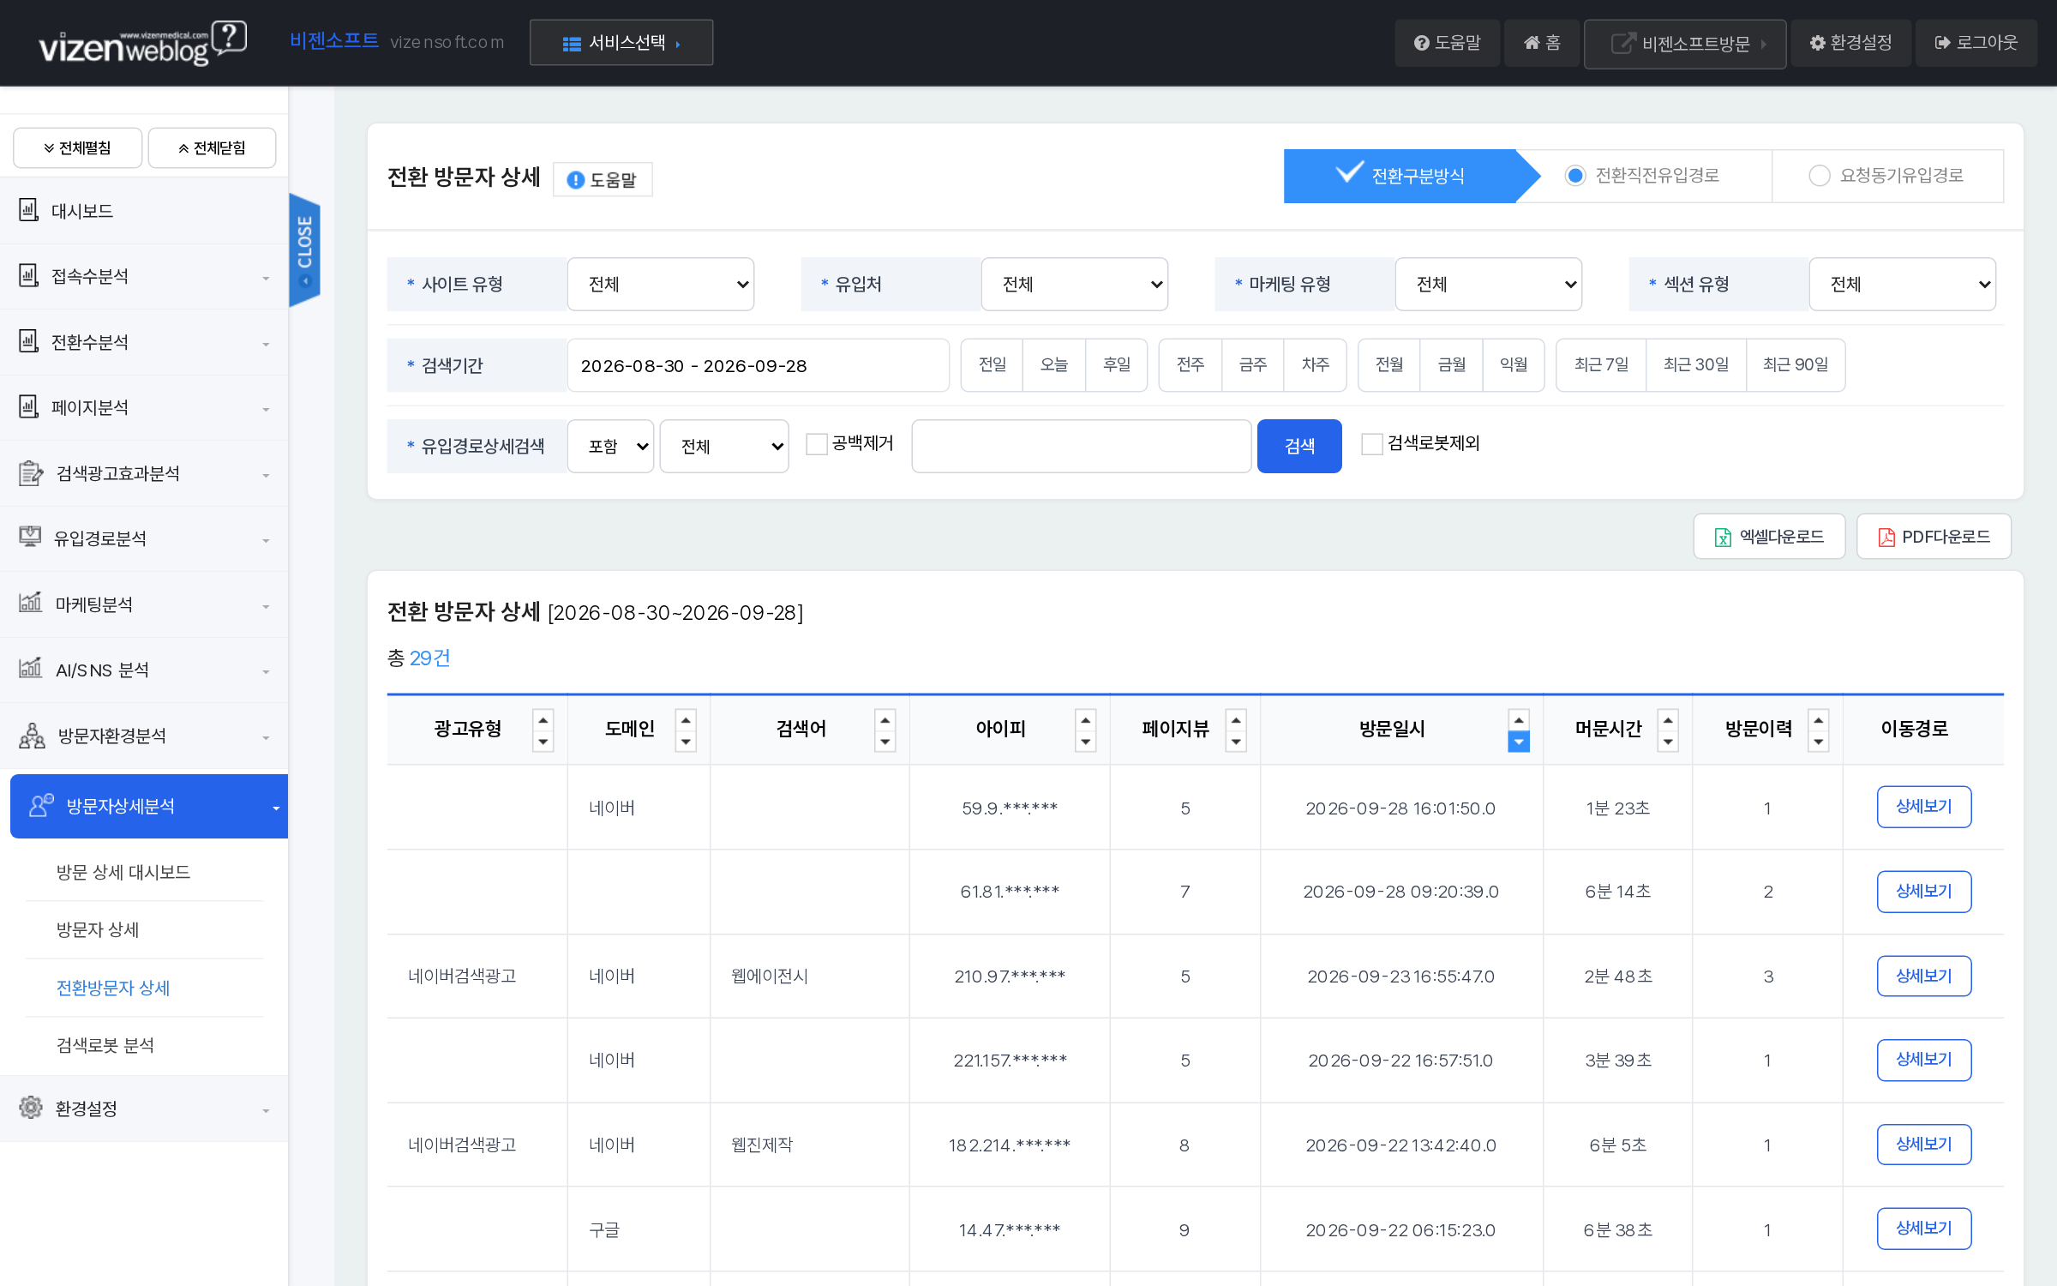
Task: Expand all menus with 전체펼침
Action: click(x=78, y=147)
